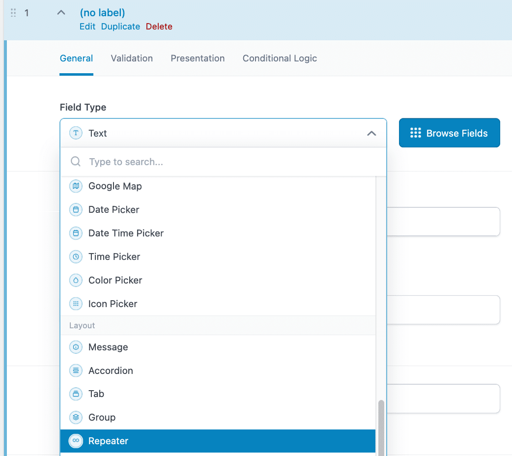Pick the Tab layout field
Screen dimensions: 512x456
(218, 394)
